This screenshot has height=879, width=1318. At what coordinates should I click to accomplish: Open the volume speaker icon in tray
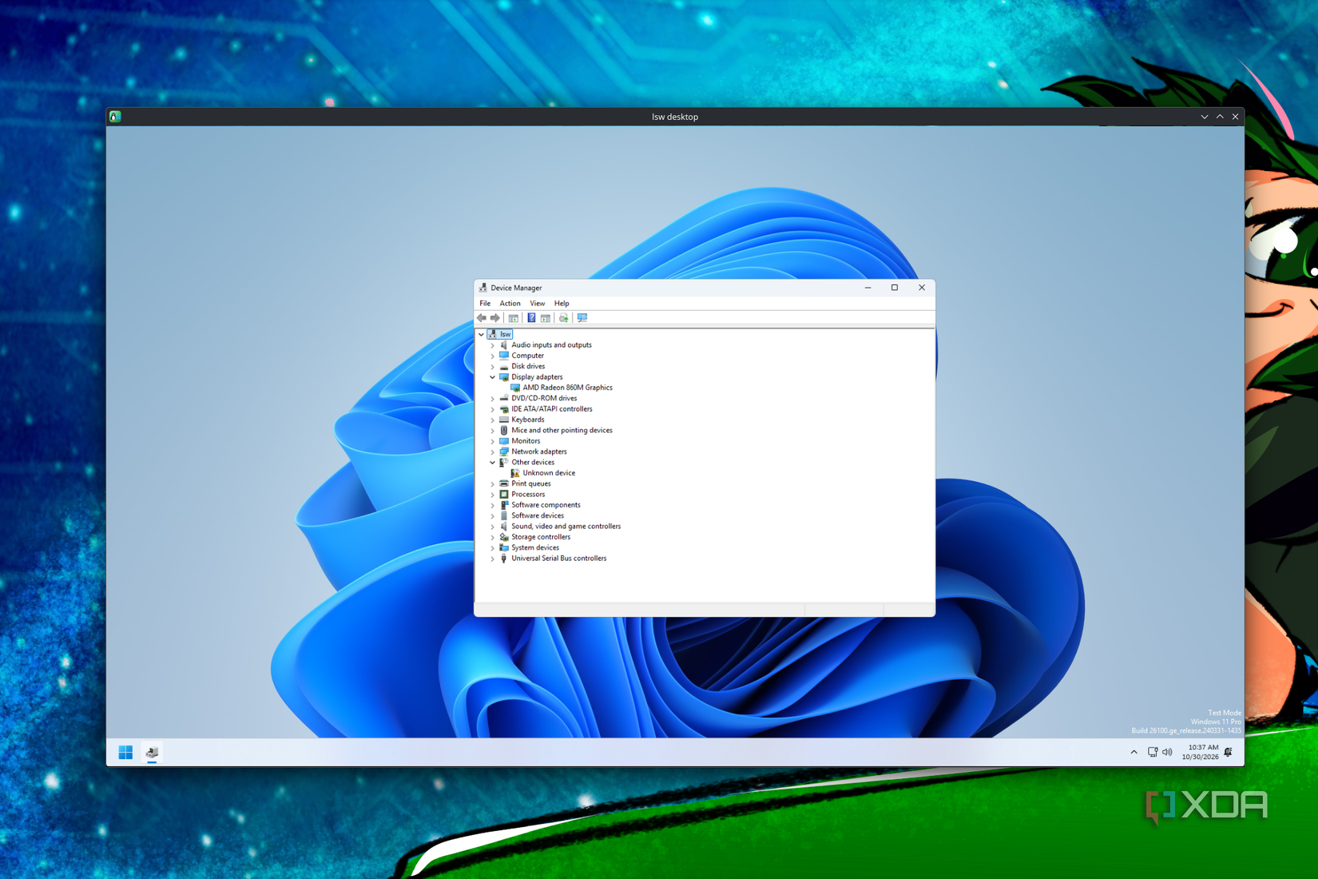[1167, 752]
